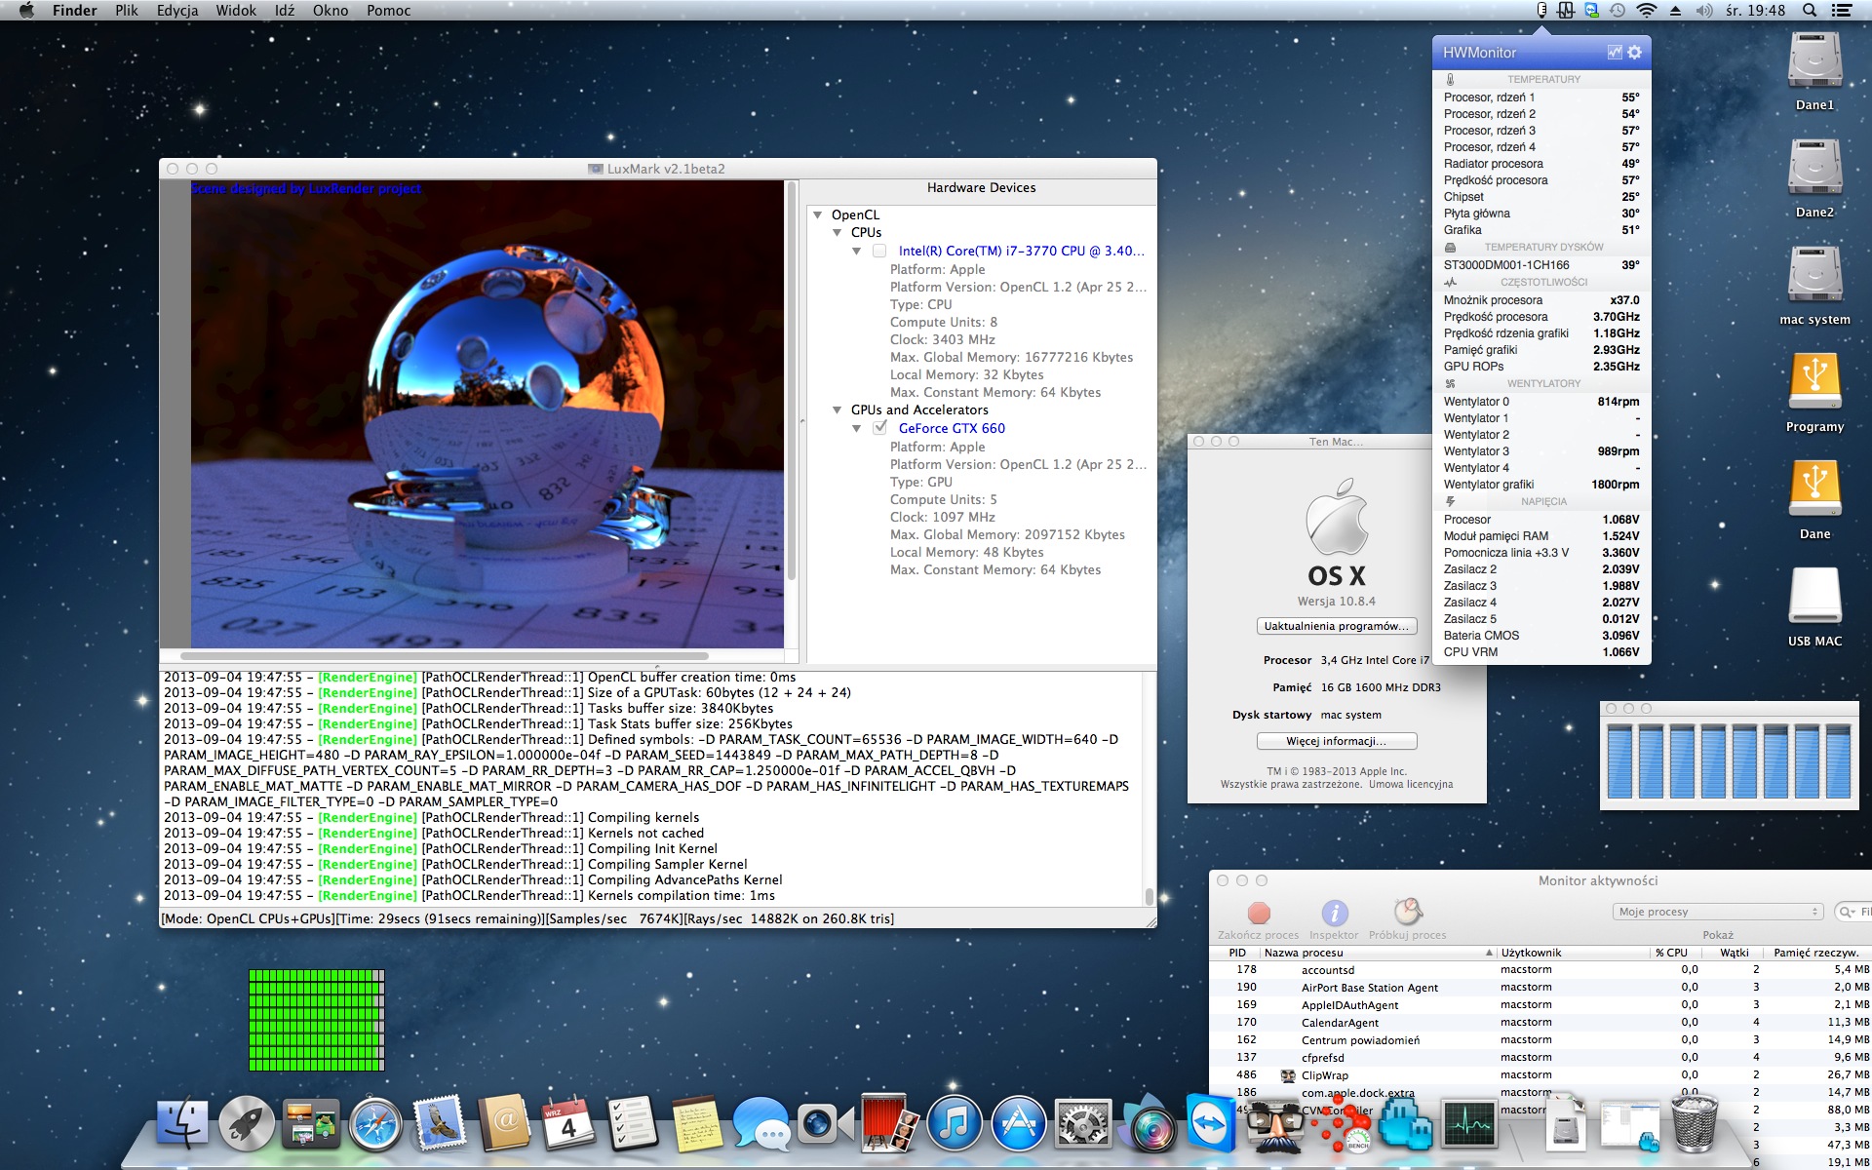Select the AirPort Base Station Agent row
Viewport: 1872px width, 1170px height.
(x=1540, y=988)
